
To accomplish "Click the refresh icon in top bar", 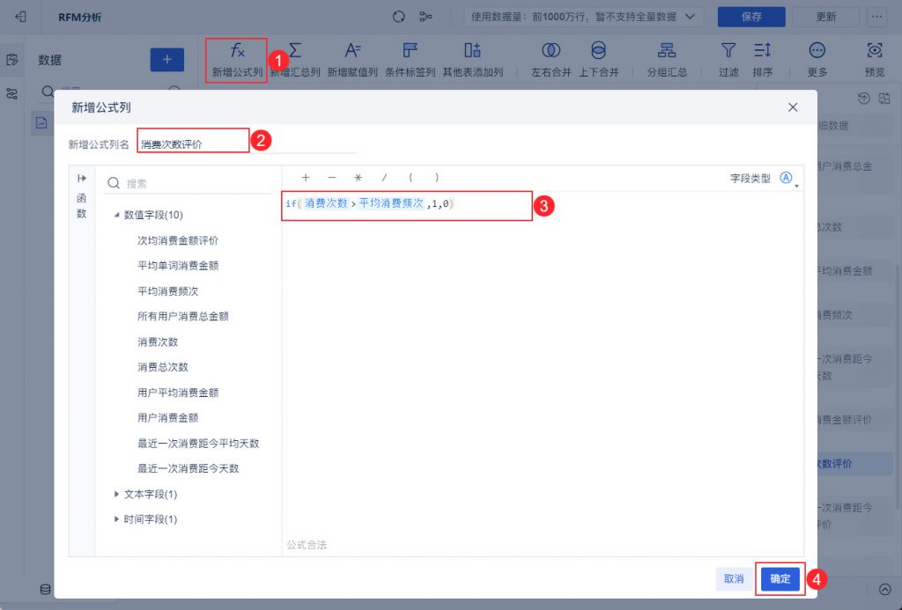I will point(399,17).
